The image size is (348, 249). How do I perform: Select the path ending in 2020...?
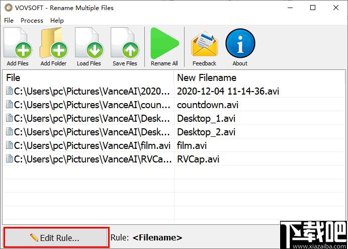[x=92, y=91]
